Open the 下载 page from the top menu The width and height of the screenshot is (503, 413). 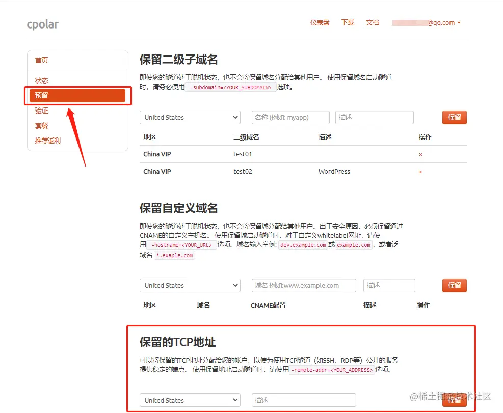tap(348, 22)
